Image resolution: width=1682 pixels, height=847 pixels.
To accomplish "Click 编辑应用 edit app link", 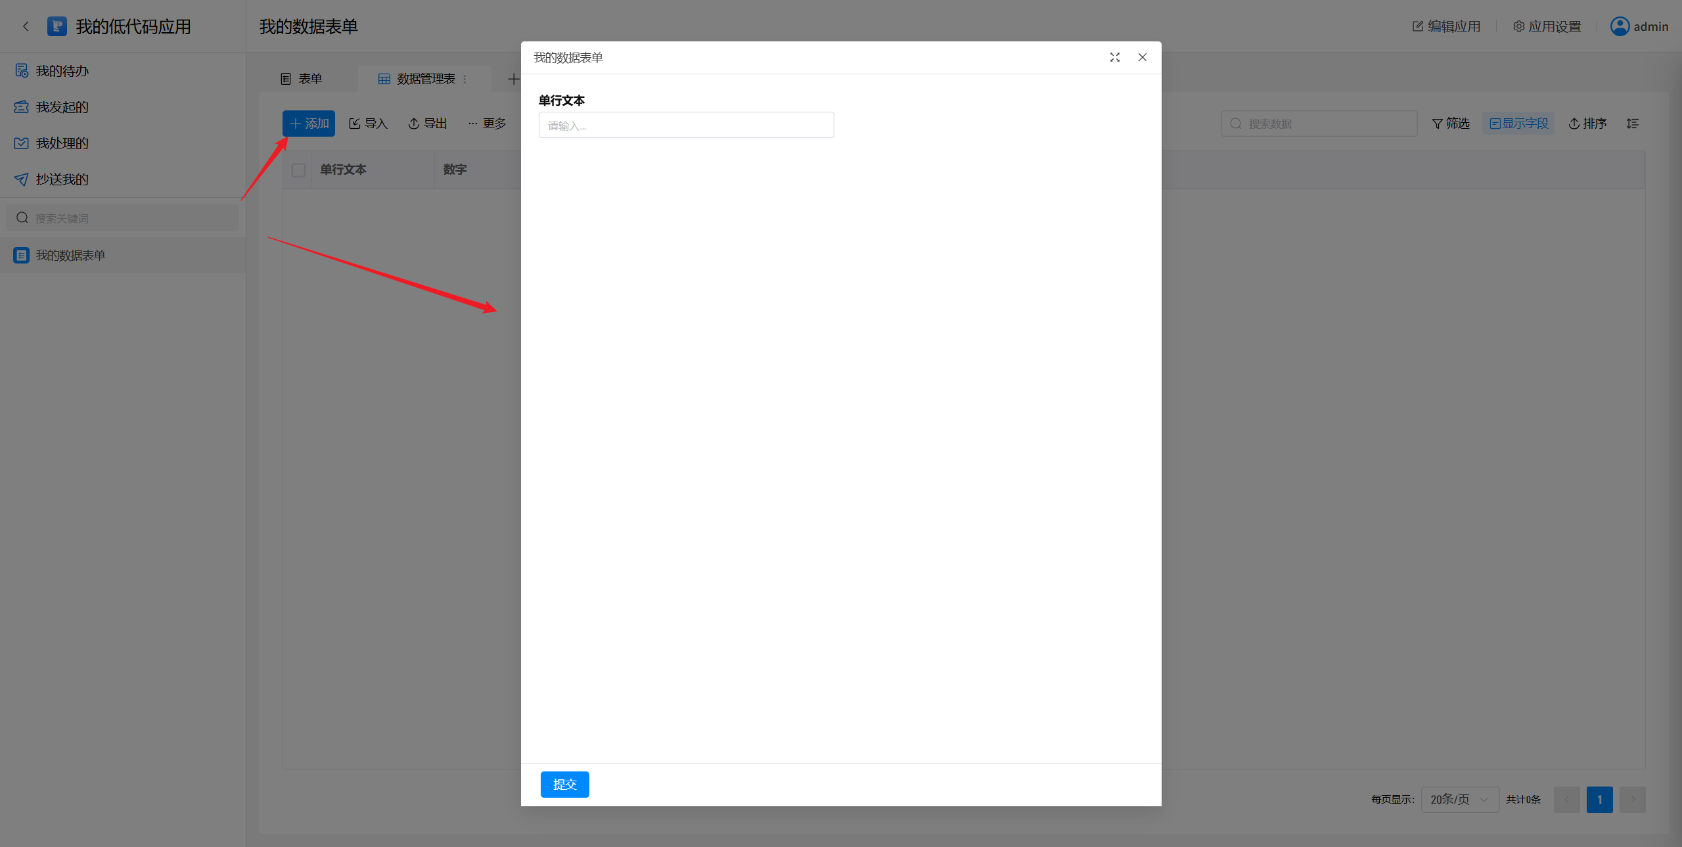I will point(1446,26).
